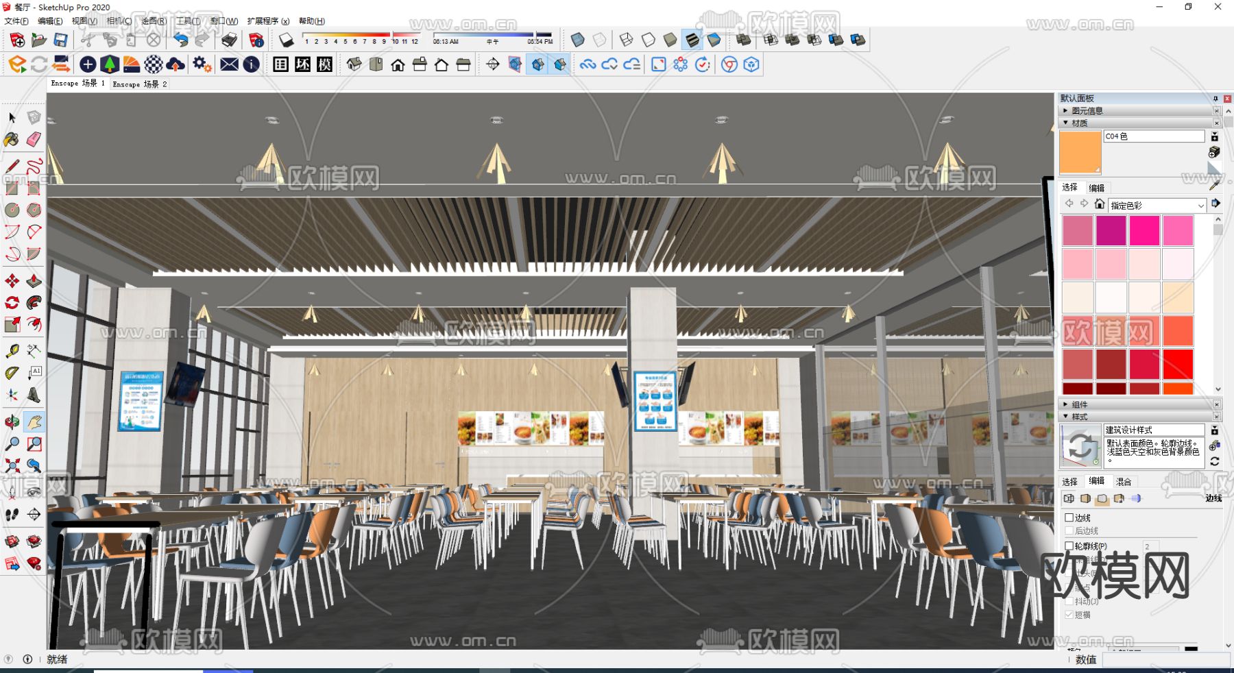Open the 扩展程序(x) menu

268,21
